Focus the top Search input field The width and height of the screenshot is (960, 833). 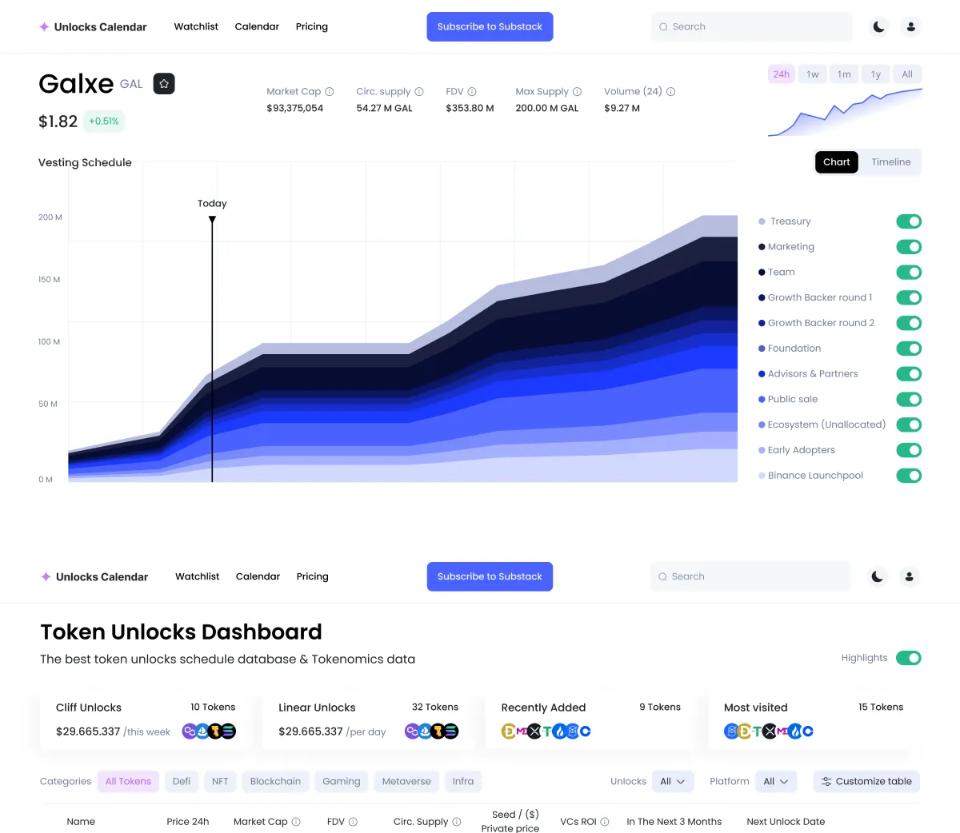pos(752,26)
